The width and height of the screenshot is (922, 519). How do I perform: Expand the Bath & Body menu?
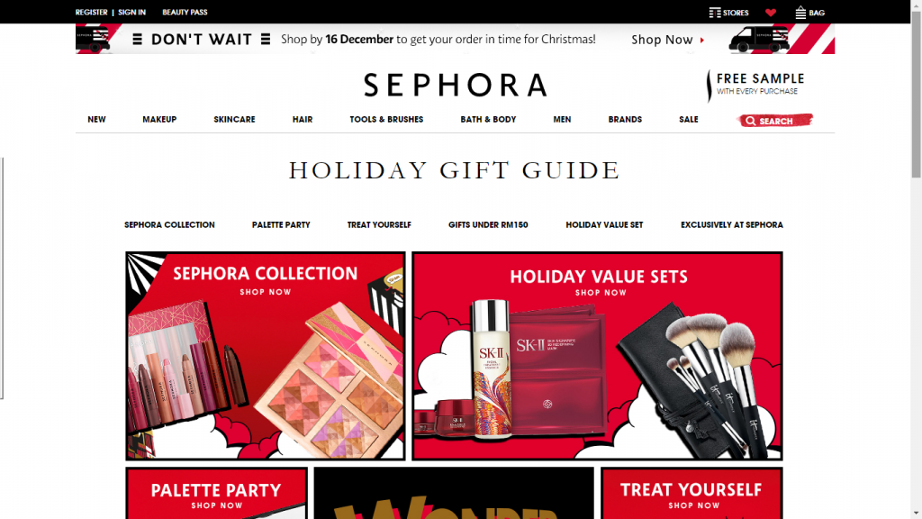488,120
